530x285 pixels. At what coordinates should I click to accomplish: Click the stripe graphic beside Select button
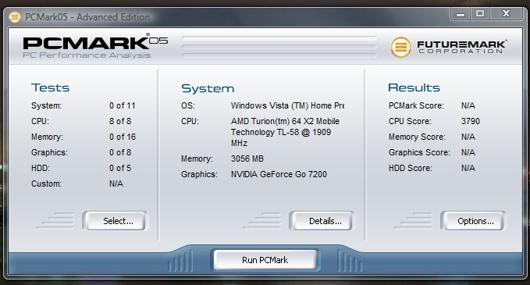pyautogui.click(x=55, y=220)
